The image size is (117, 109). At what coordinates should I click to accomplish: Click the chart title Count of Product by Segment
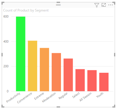pos(26,10)
